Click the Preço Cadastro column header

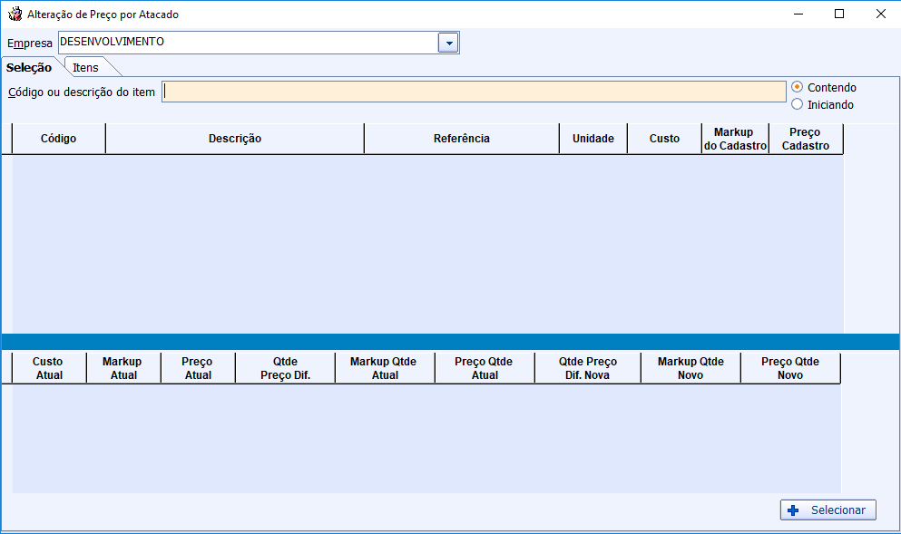(805, 139)
